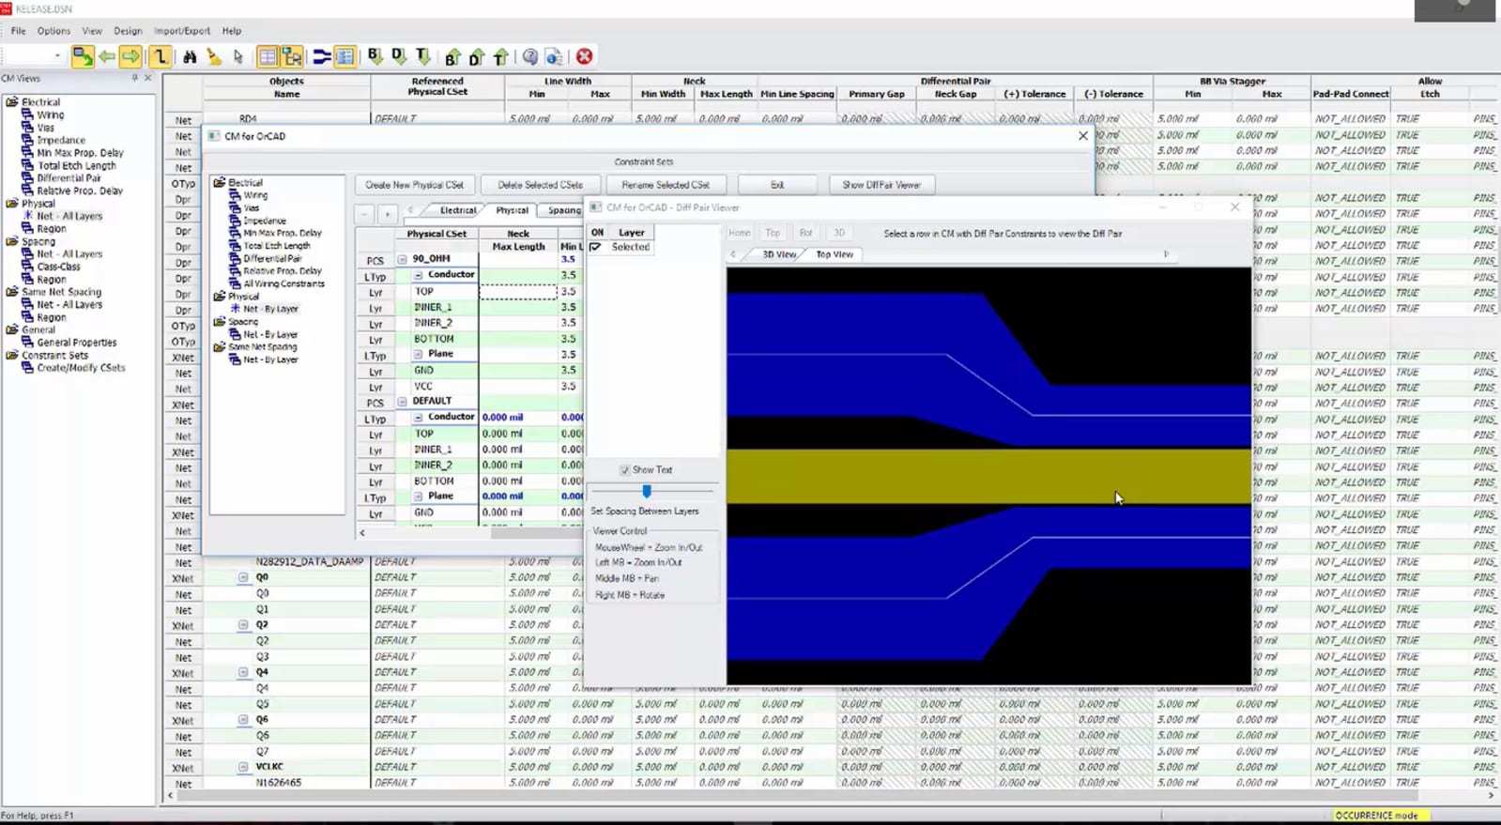Close the CM Views panel with X
The width and height of the screenshot is (1501, 825).
(x=147, y=78)
